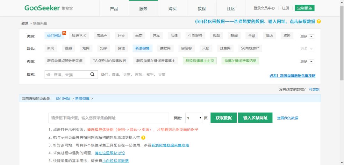Click the 可定制 link

pyautogui.click(x=314, y=89)
